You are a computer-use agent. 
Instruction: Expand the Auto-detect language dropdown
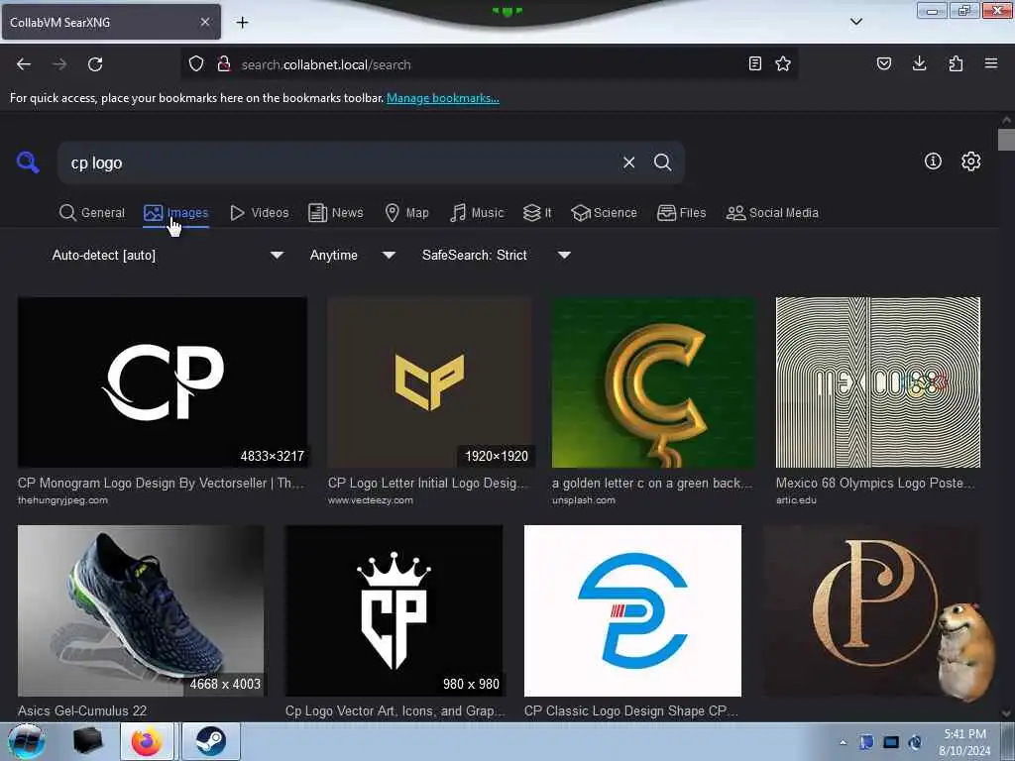(168, 255)
